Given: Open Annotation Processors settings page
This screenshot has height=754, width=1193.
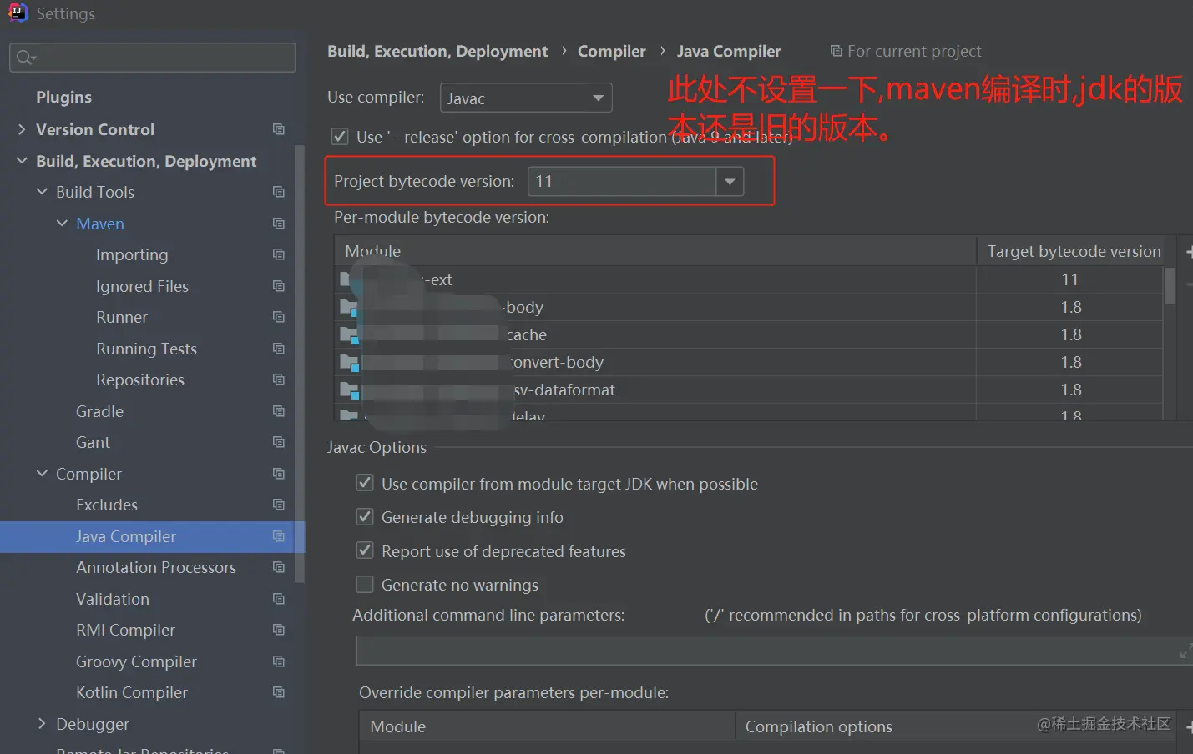Looking at the screenshot, I should 156,567.
